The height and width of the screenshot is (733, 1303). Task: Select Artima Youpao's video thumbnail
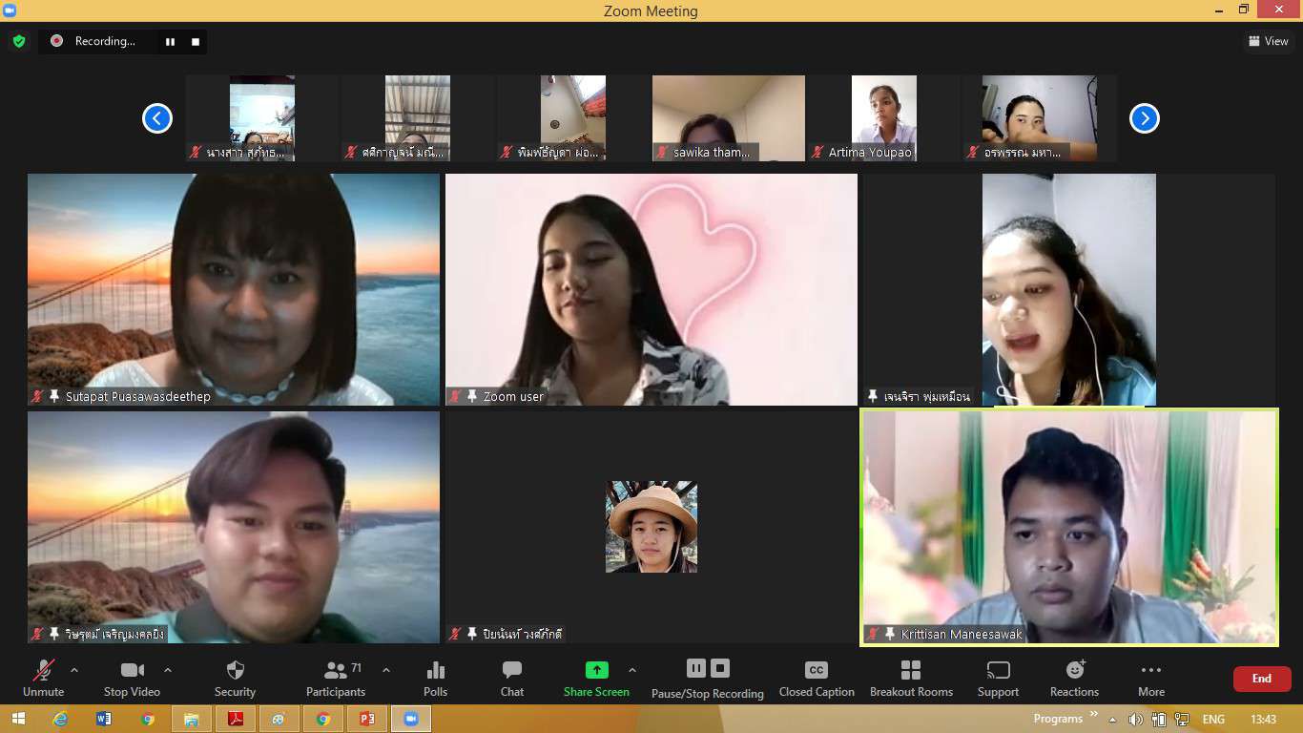pyautogui.click(x=883, y=117)
